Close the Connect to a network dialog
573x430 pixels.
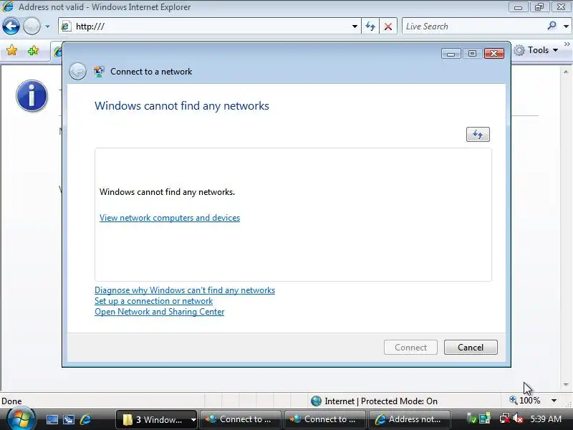point(494,53)
